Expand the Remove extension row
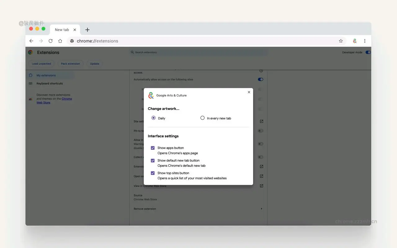Image resolution: width=397 pixels, height=248 pixels. tap(261, 209)
